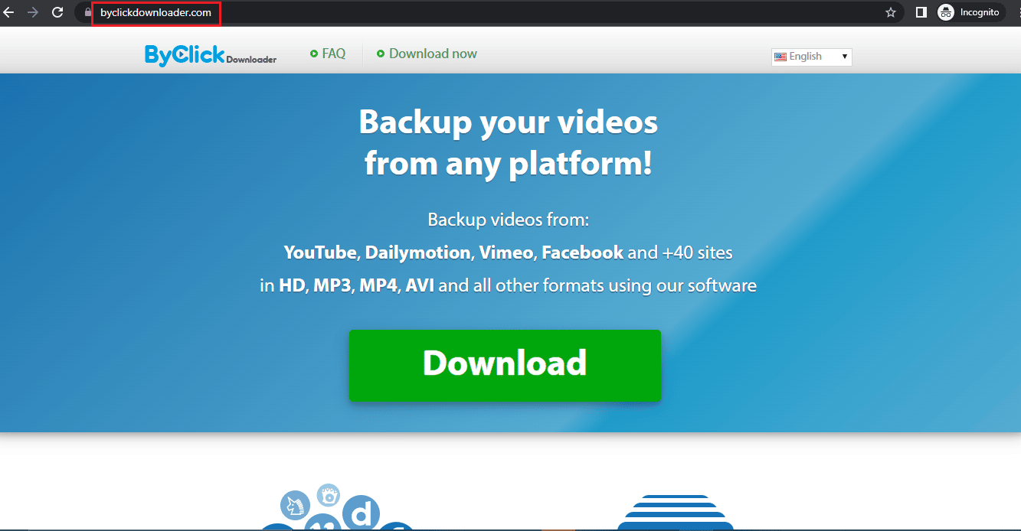Click the browser forward arrow

click(32, 12)
